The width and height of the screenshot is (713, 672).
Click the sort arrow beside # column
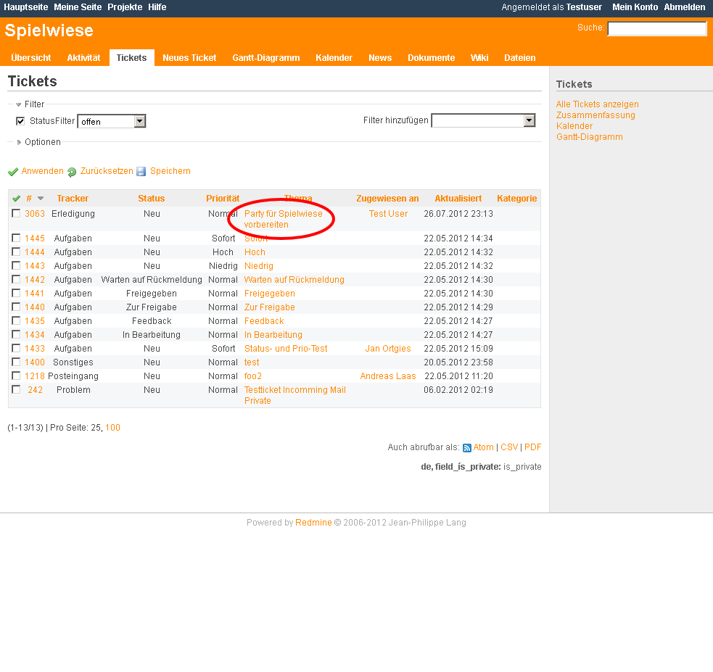(41, 199)
